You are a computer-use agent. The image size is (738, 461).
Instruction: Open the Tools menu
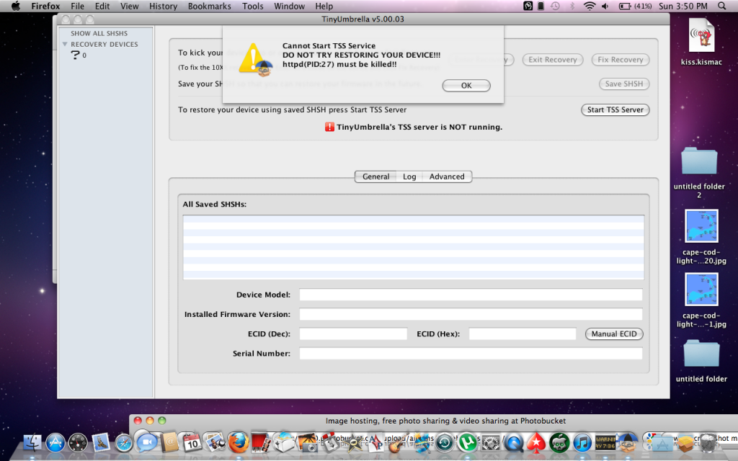[253, 6]
